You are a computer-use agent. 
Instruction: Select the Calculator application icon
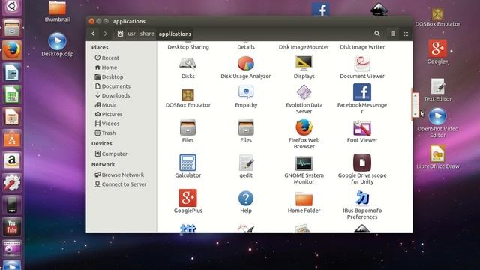pyautogui.click(x=187, y=163)
